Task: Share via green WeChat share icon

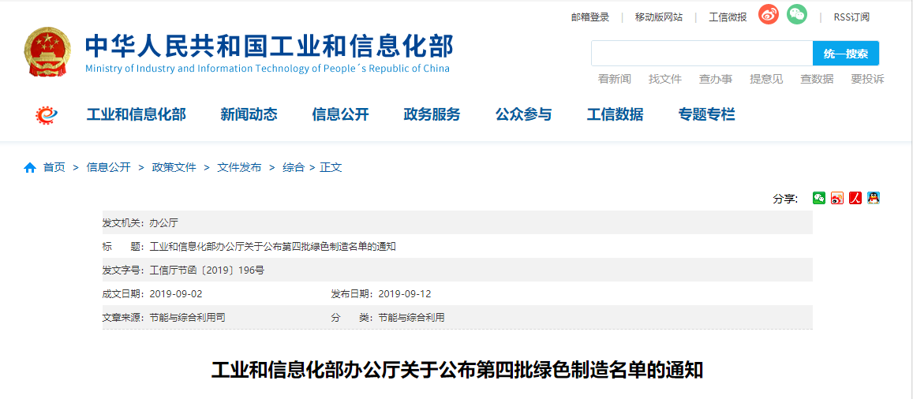Action: tap(819, 199)
